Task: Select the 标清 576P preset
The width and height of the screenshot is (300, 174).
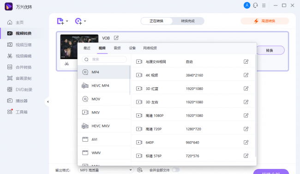Action: click(x=193, y=156)
